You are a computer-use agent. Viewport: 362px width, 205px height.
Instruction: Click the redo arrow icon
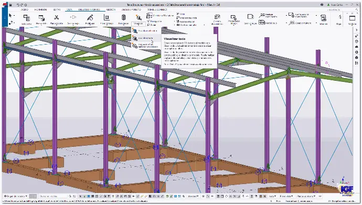(22, 5)
